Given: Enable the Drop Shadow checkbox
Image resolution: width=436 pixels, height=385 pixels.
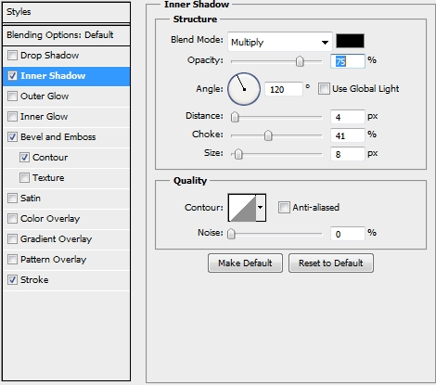Looking at the screenshot, I should coord(12,56).
